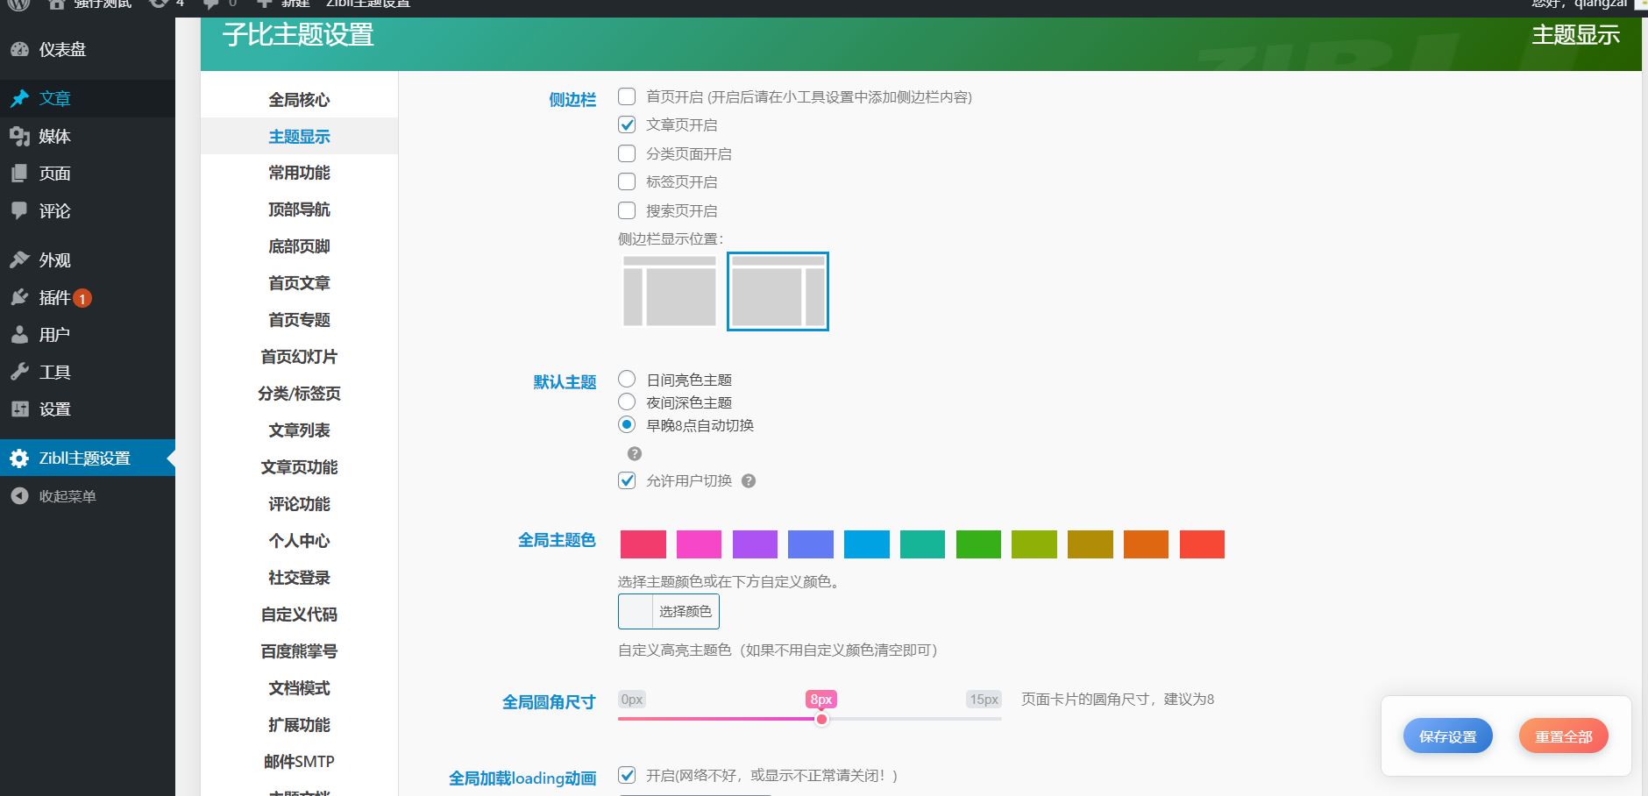Screen dimensions: 1648x796
Task: Enable sidebar on homepage checkbox
Action: [627, 96]
